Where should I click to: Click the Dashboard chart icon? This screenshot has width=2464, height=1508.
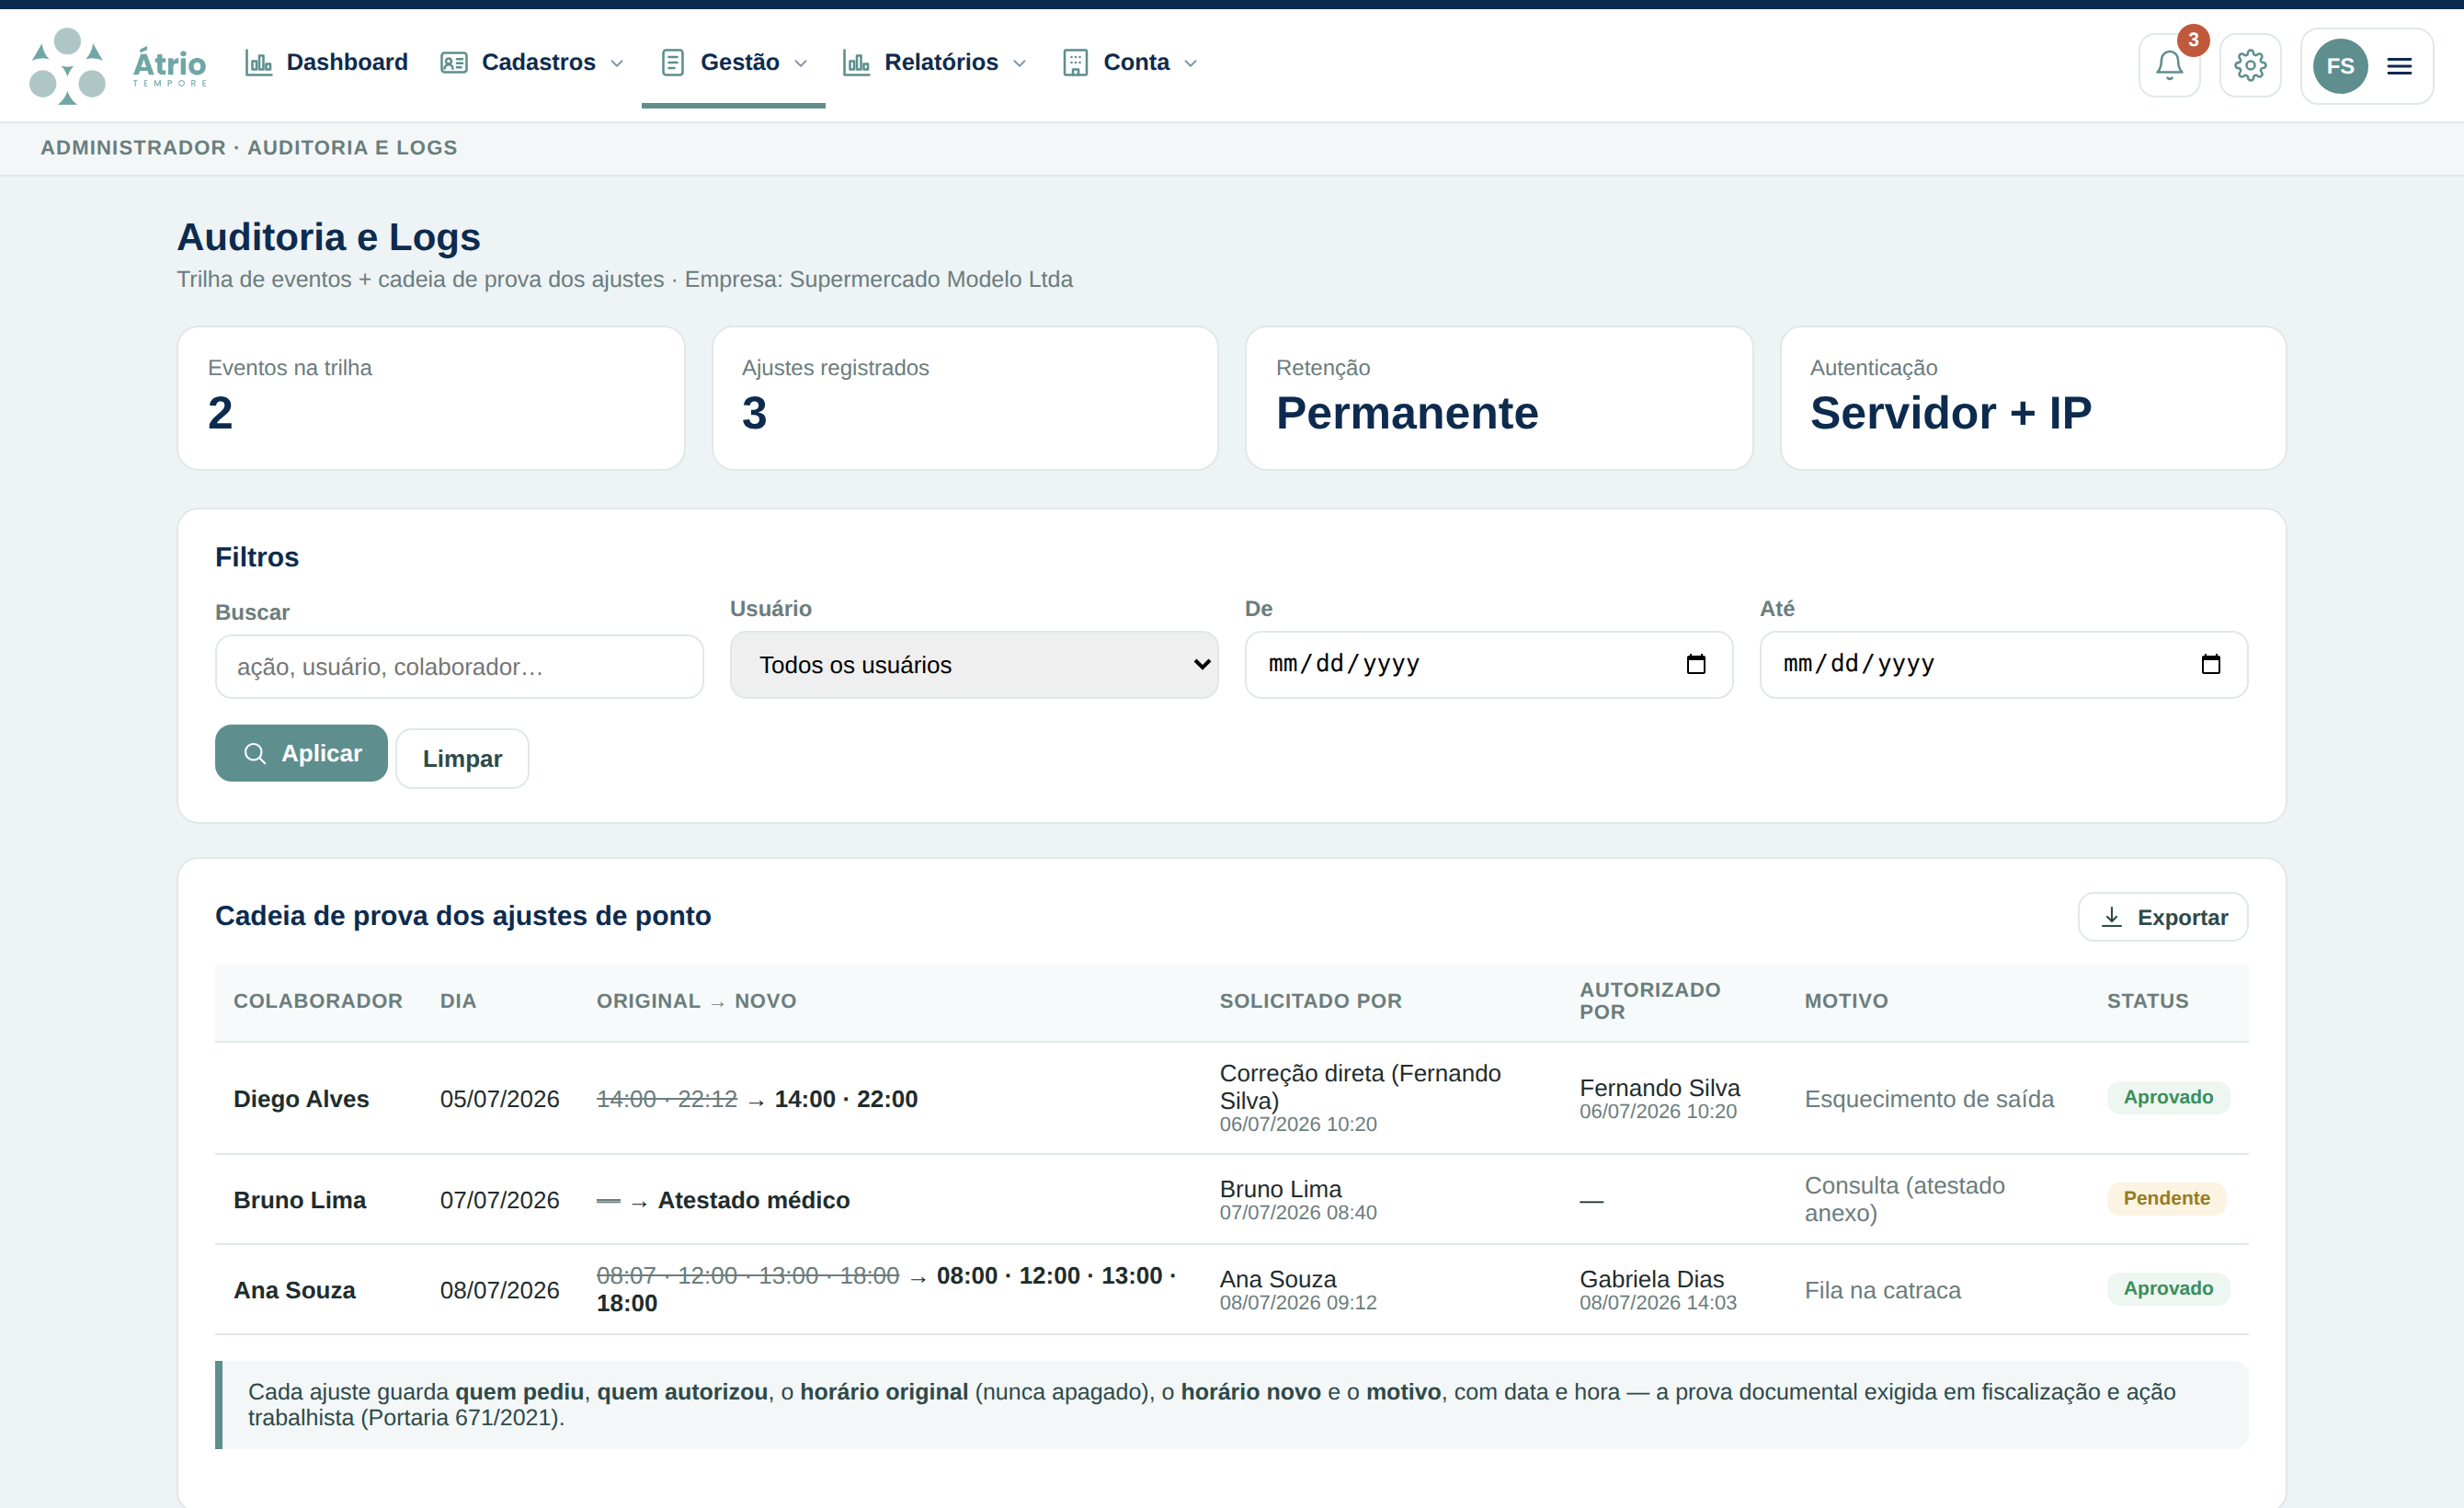259,63
